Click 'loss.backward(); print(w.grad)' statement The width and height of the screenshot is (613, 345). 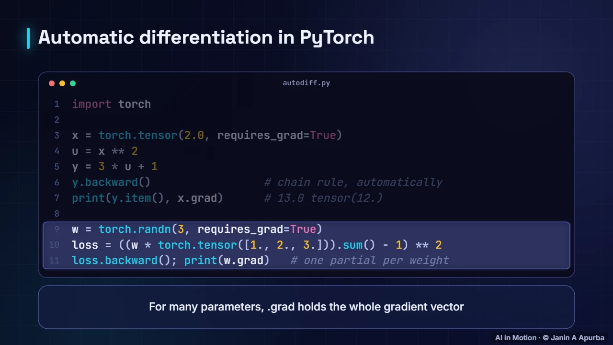tap(170, 260)
